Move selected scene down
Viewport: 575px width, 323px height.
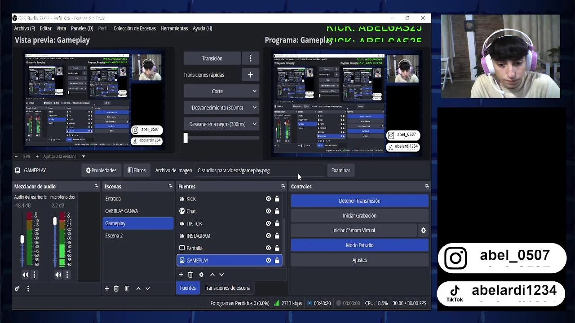pos(147,288)
